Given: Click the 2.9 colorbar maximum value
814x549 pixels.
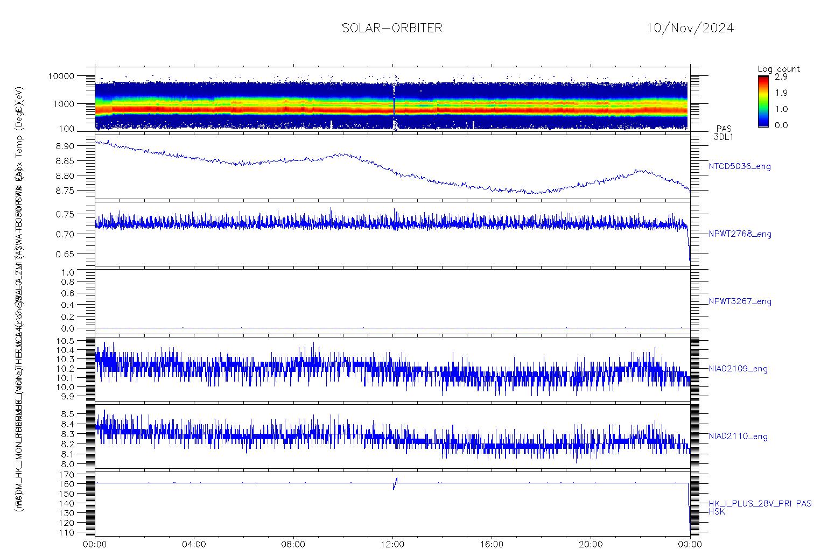Looking at the screenshot, I should click(x=781, y=77).
